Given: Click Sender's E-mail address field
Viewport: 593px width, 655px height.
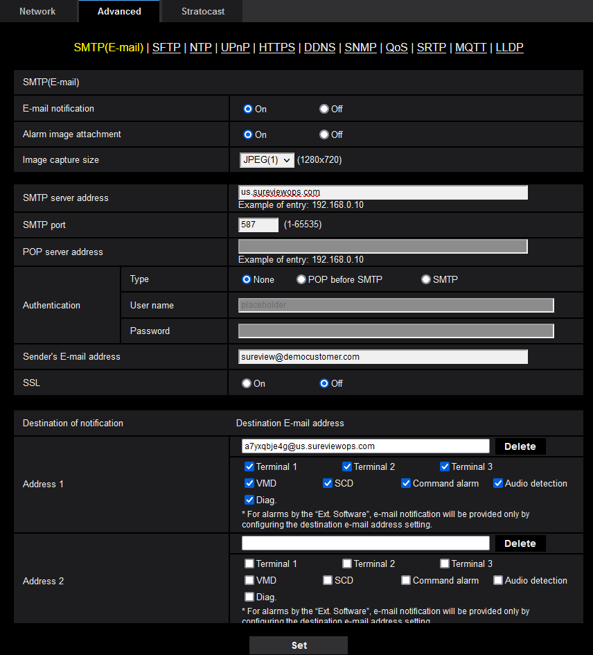Looking at the screenshot, I should coord(383,357).
